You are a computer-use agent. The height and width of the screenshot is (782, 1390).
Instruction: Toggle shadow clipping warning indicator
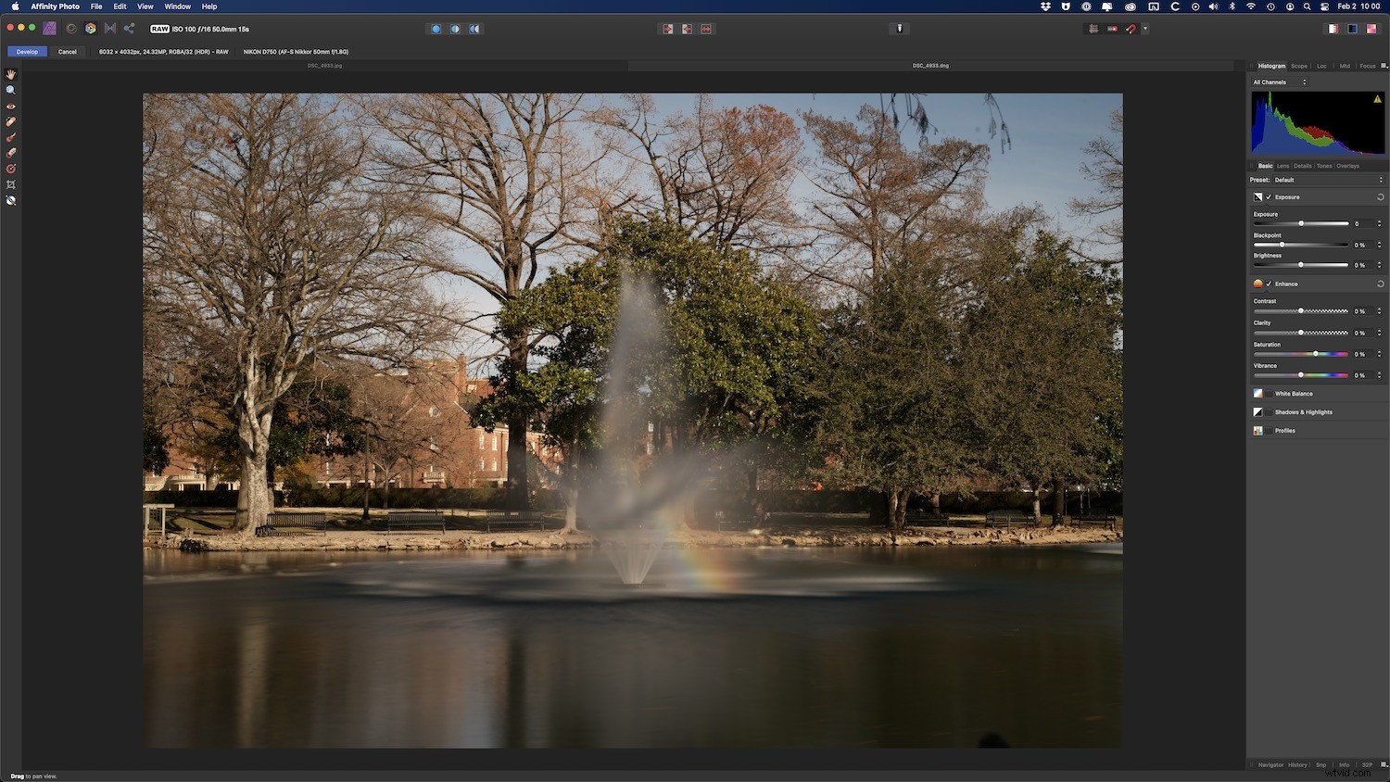click(x=668, y=29)
